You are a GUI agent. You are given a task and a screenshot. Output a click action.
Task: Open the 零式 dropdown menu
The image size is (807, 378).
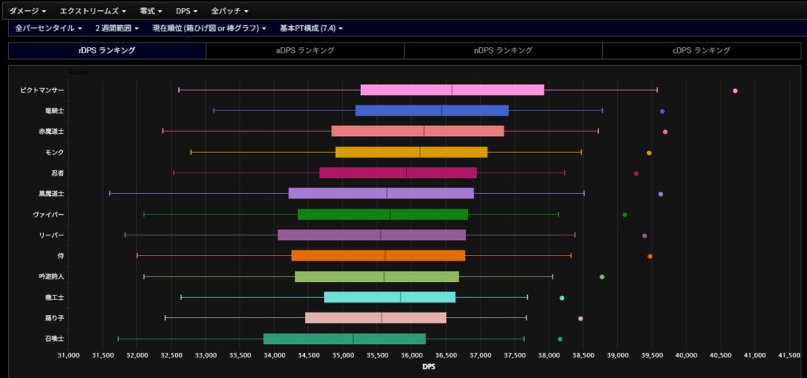pyautogui.click(x=150, y=11)
